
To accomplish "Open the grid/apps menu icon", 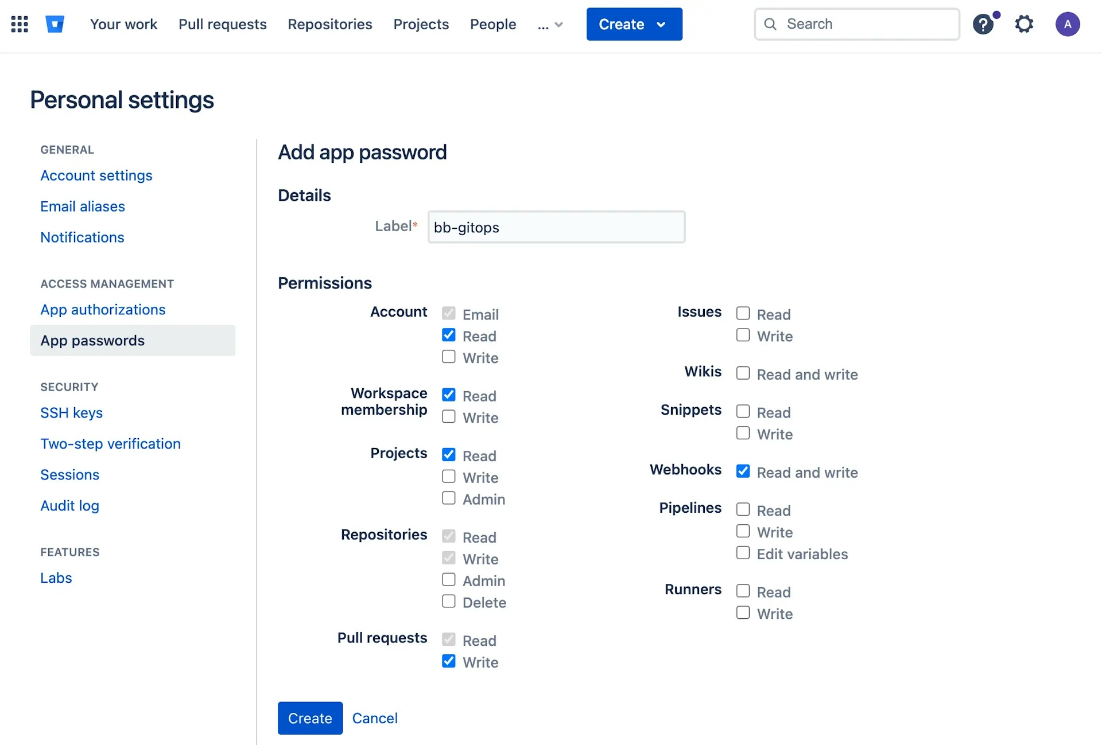I will coord(19,24).
